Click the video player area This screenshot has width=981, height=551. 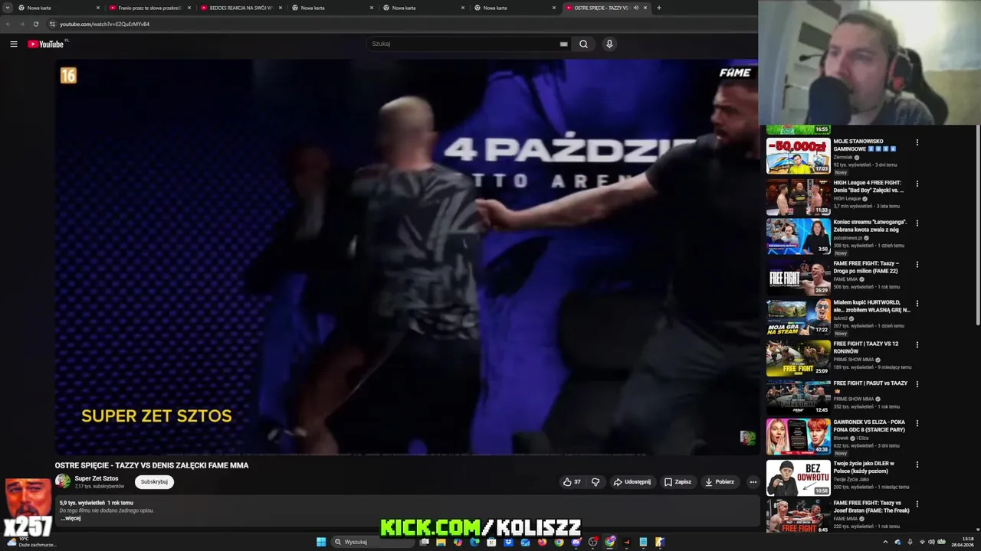406,257
